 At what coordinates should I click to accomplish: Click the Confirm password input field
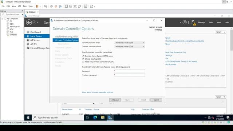coord(130,75)
